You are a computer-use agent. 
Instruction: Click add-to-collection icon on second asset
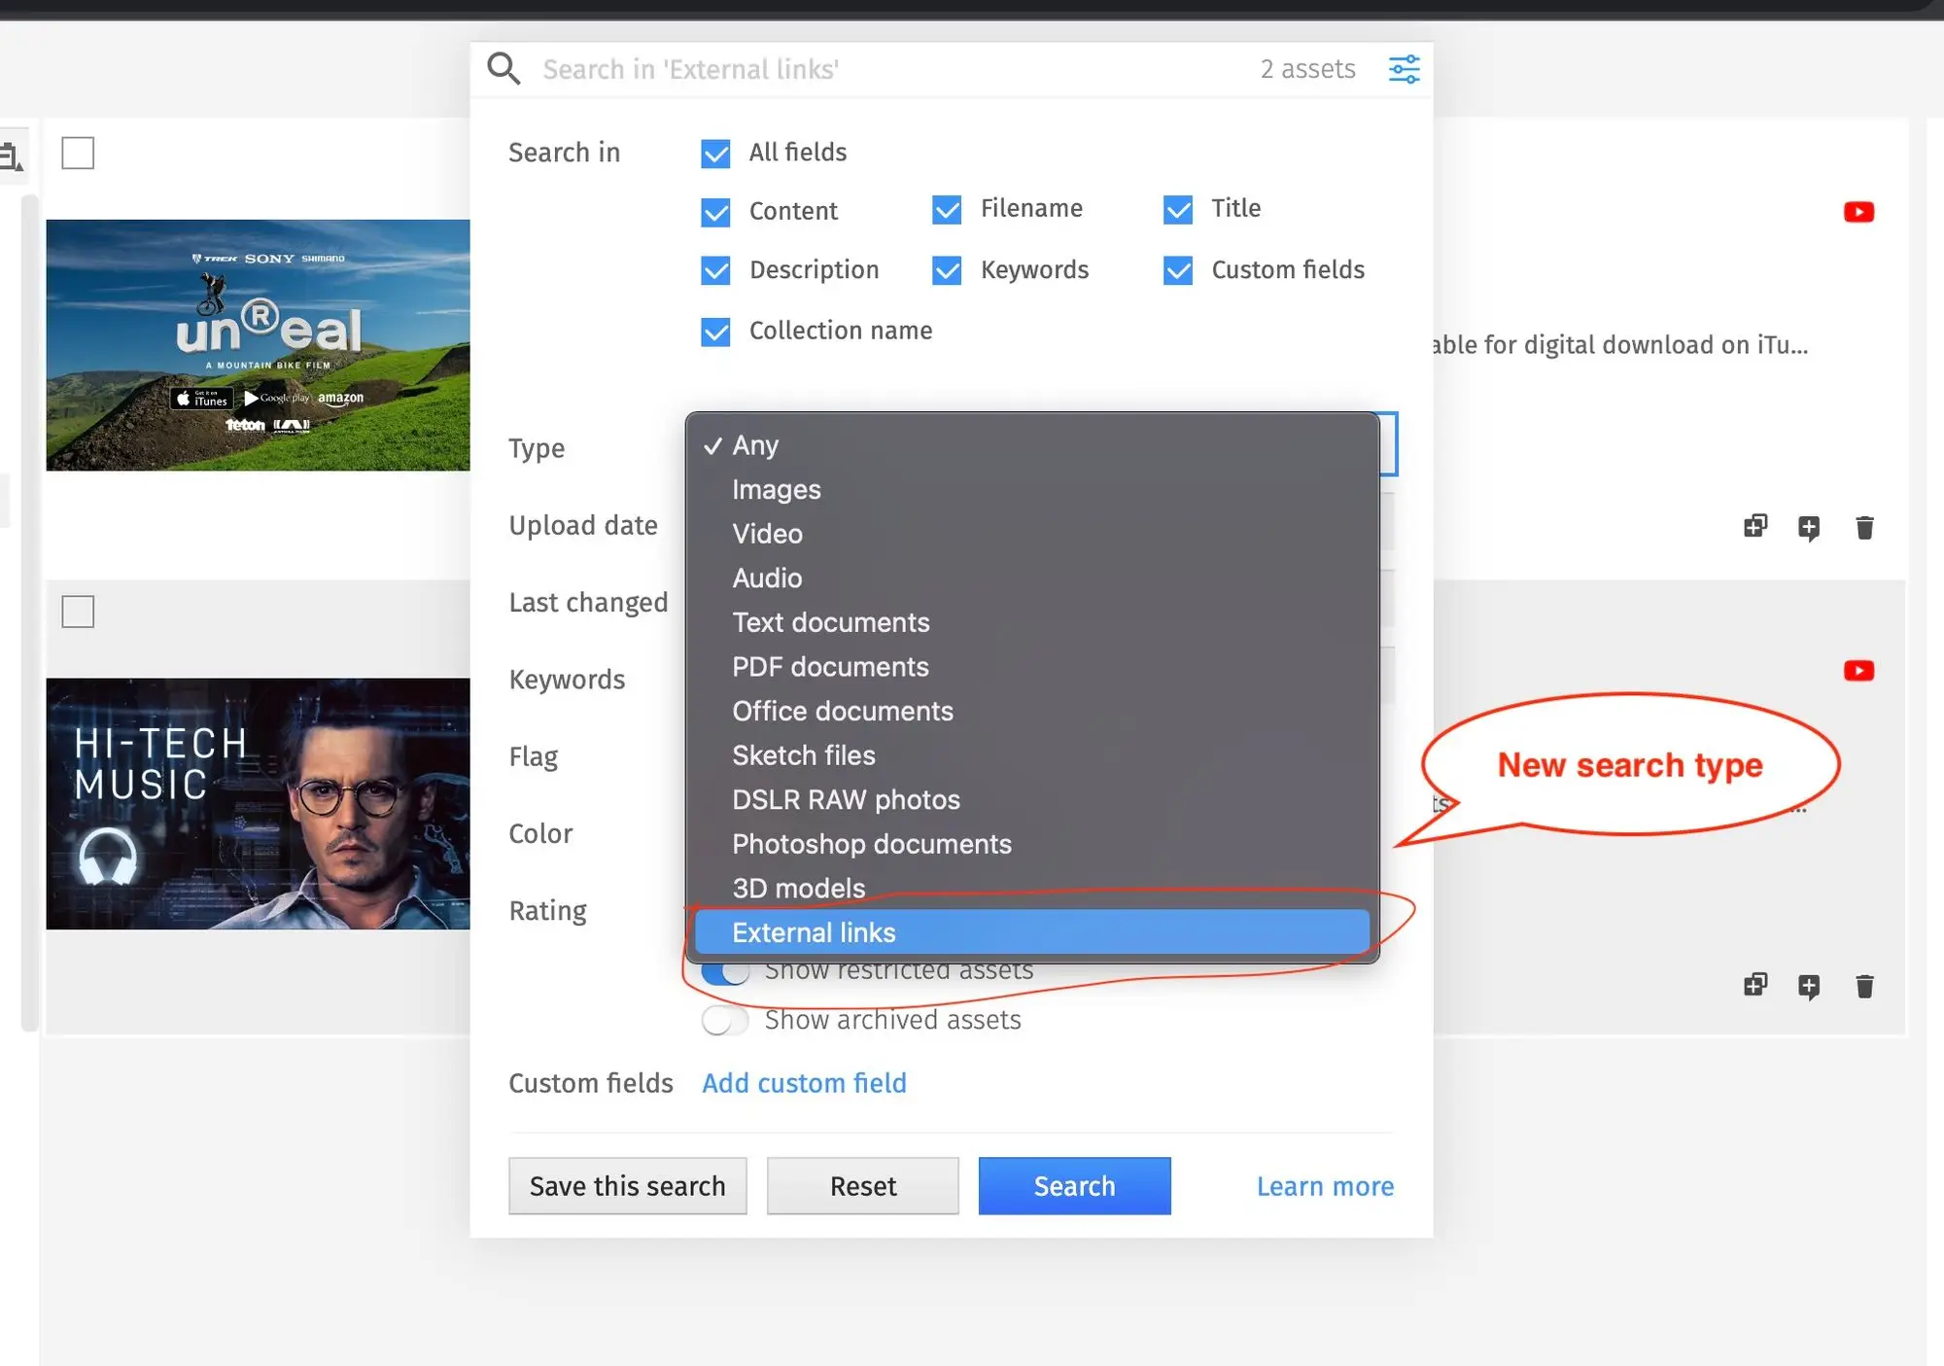[x=1754, y=986]
